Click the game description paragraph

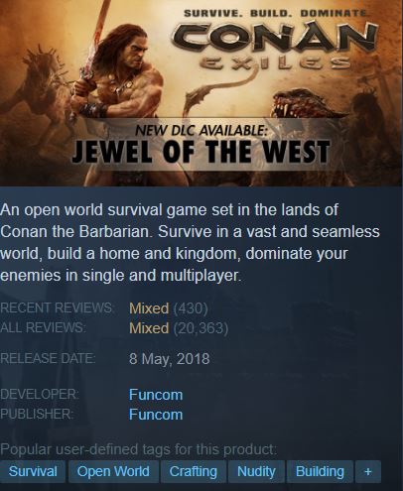(190, 242)
